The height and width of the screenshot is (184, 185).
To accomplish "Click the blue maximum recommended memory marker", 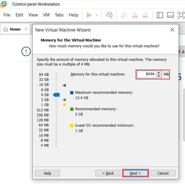I will click(x=64, y=85).
